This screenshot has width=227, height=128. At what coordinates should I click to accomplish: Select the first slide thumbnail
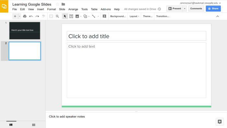click(25, 31)
